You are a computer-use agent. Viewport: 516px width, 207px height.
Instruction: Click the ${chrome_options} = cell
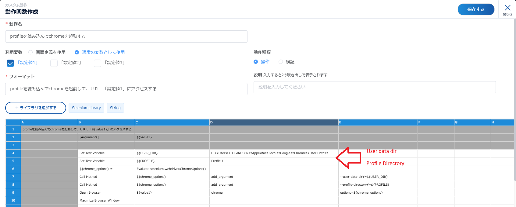[x=106, y=169]
